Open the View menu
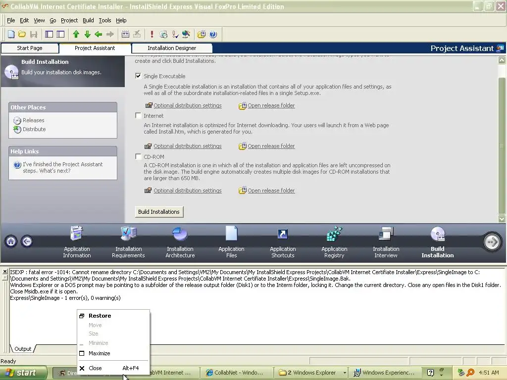The width and height of the screenshot is (507, 380). coord(39,20)
